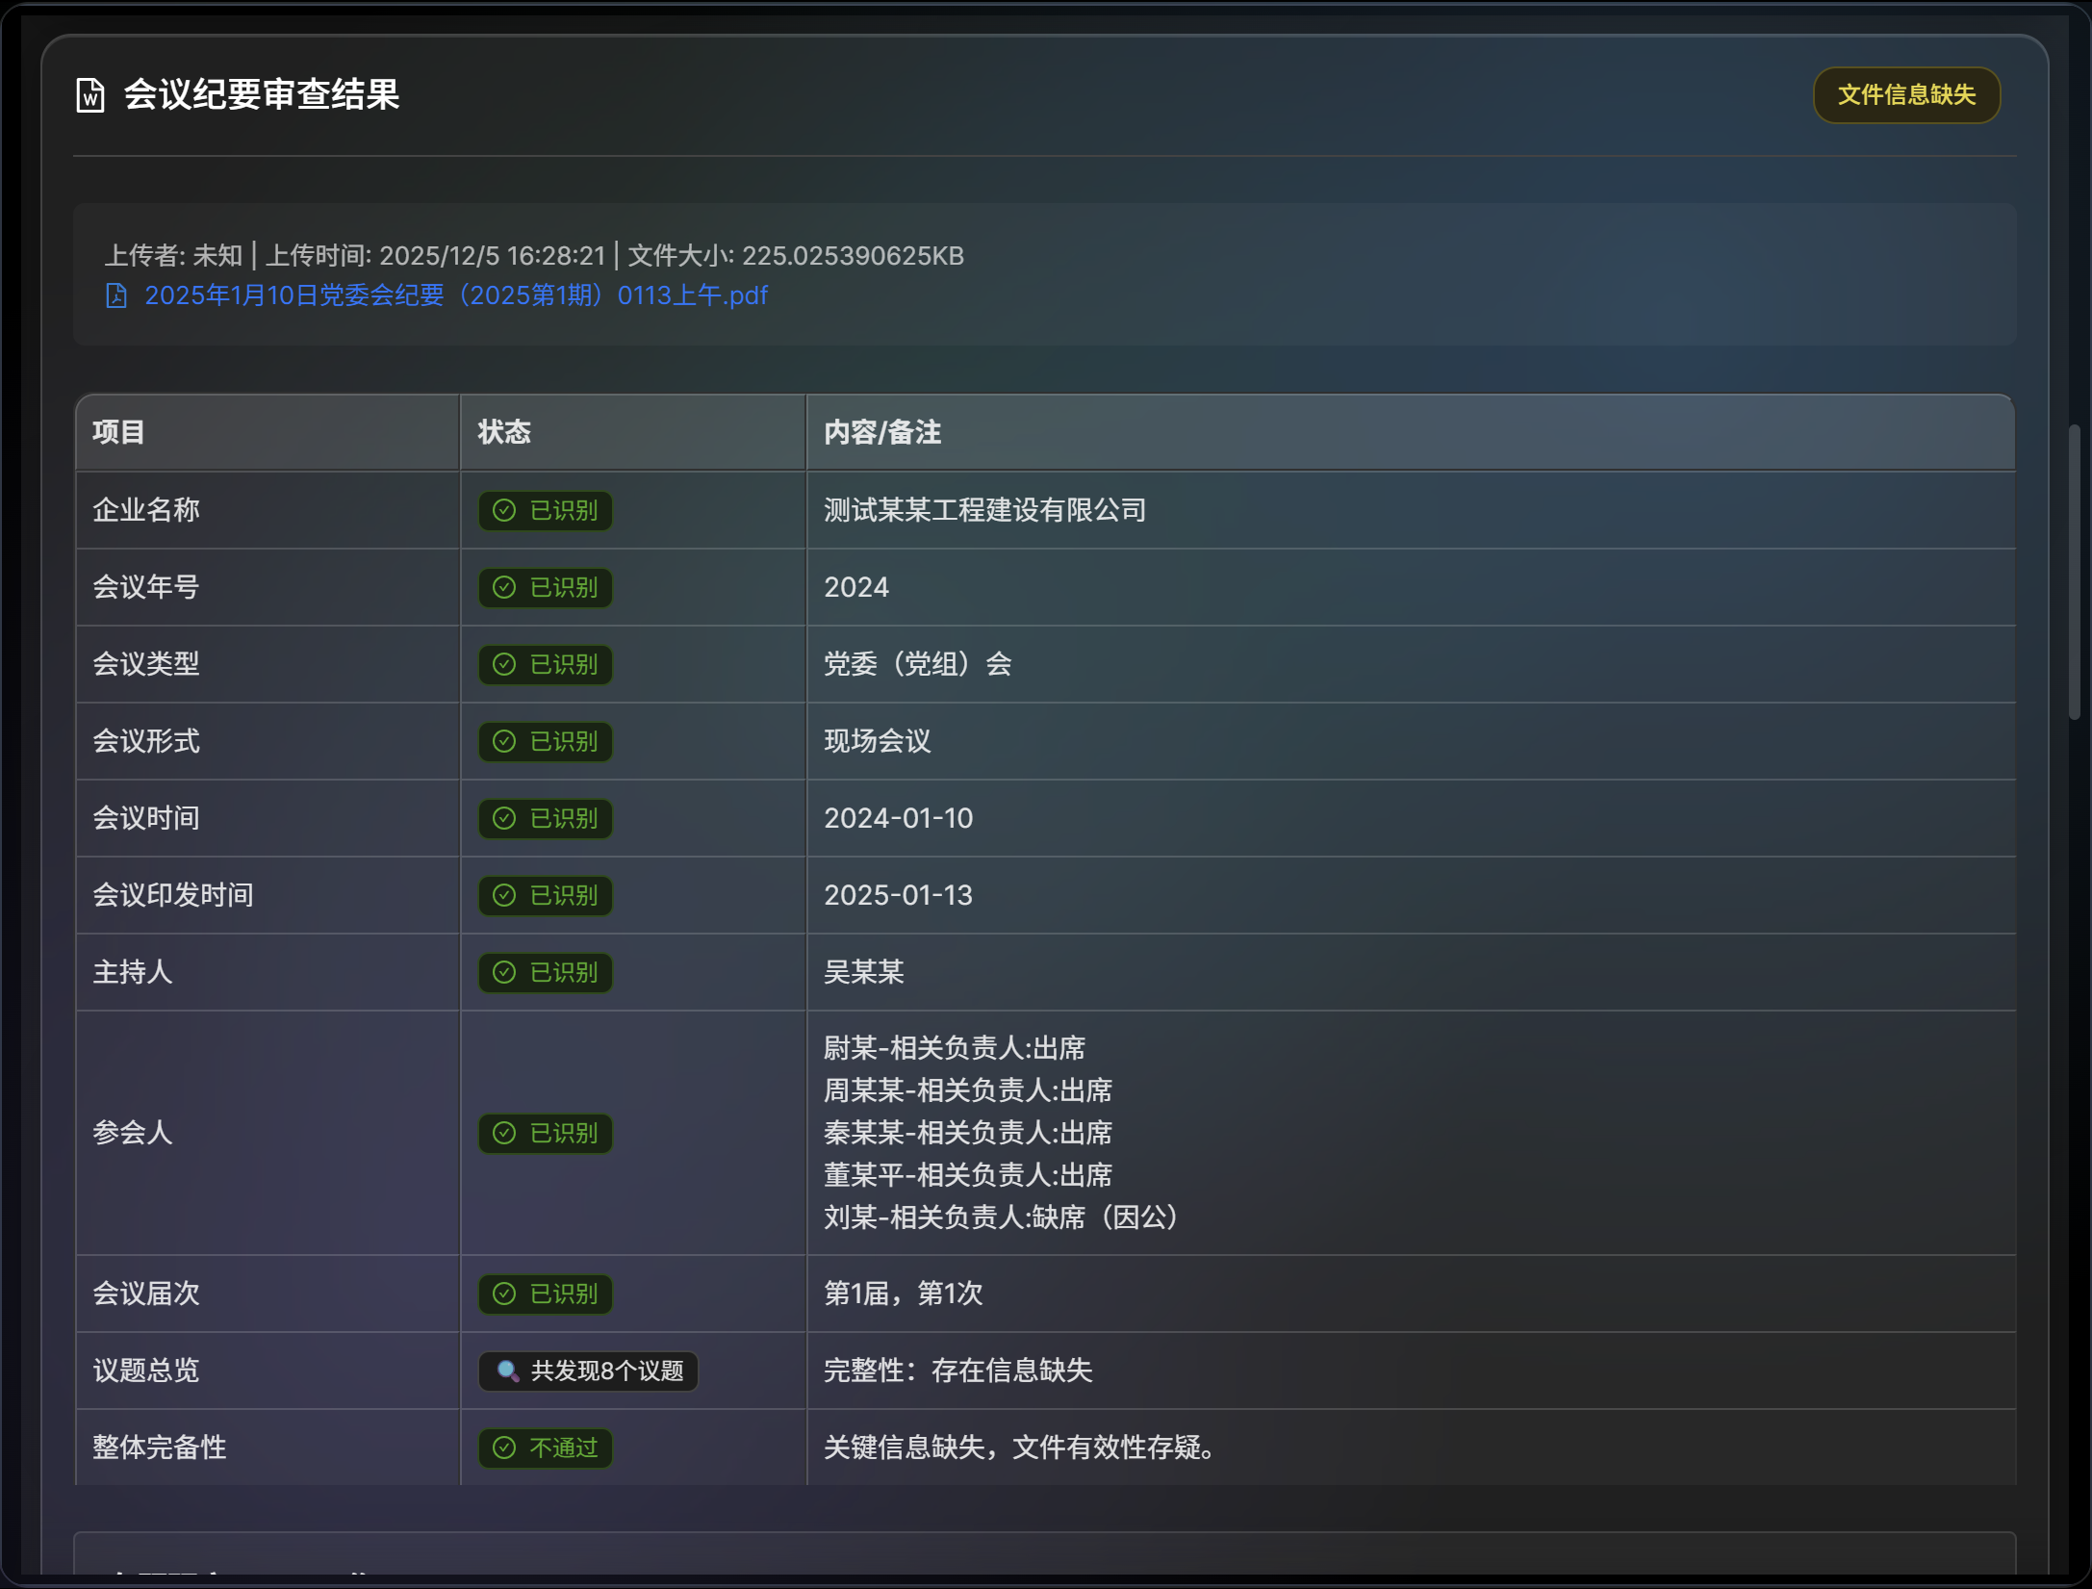Click the 已识别 badge for 会议类型
This screenshot has height=1589, width=2092.
click(546, 664)
